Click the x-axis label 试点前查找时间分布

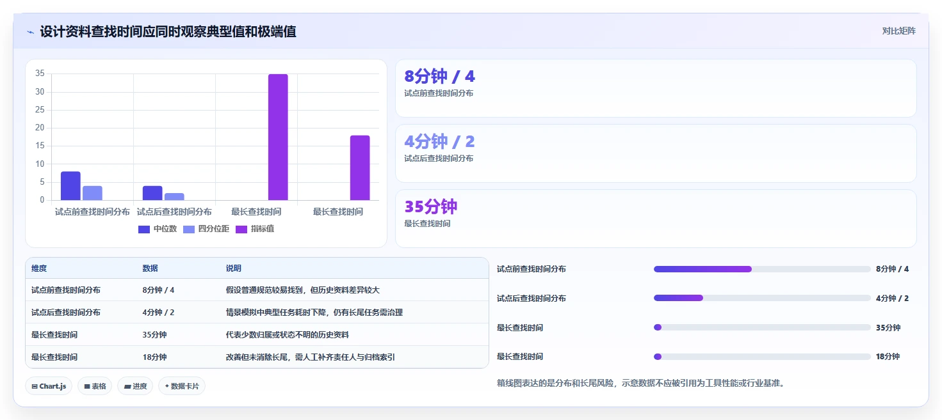92,212
